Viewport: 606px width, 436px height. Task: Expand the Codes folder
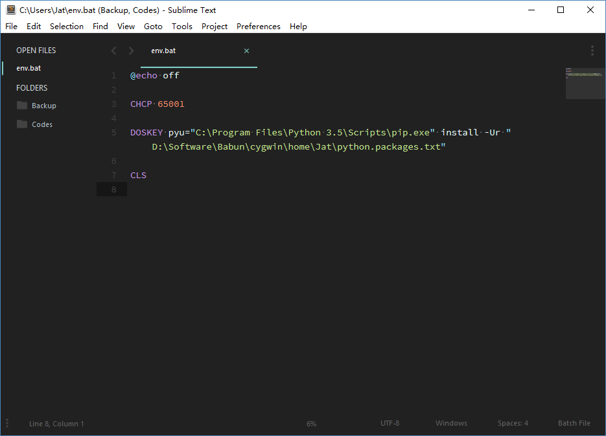42,124
